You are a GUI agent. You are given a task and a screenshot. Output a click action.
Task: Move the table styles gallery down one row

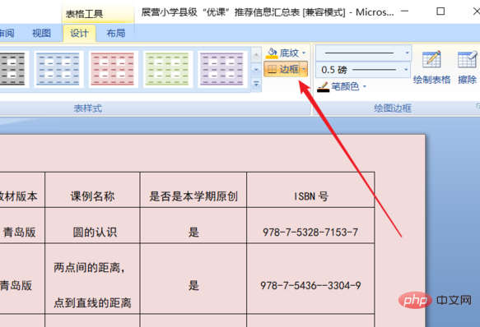(256, 70)
